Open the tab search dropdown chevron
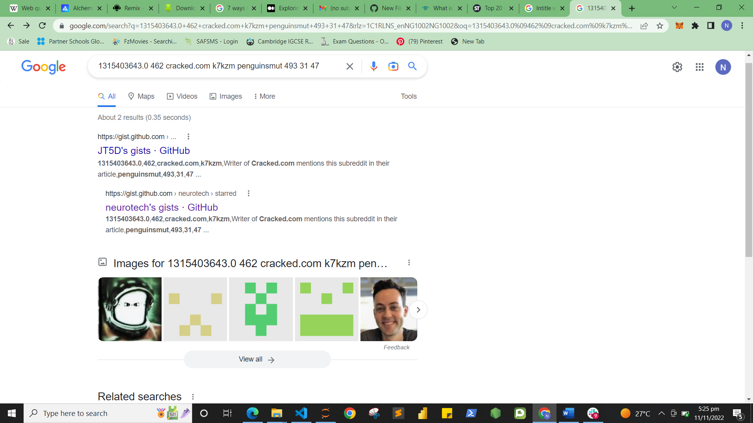The image size is (753, 423). click(674, 8)
